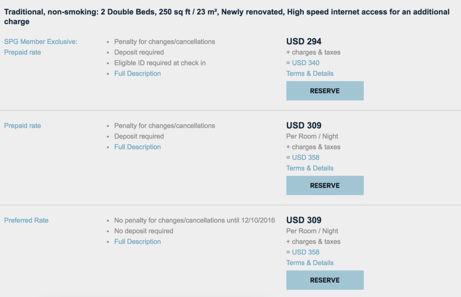The width and height of the screenshot is (461, 297).
Task: Reserve the Preferred Rate room
Action: [325, 280]
